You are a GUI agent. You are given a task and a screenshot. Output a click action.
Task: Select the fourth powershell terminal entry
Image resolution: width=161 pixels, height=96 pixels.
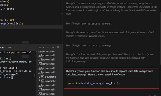[x=46, y=64]
